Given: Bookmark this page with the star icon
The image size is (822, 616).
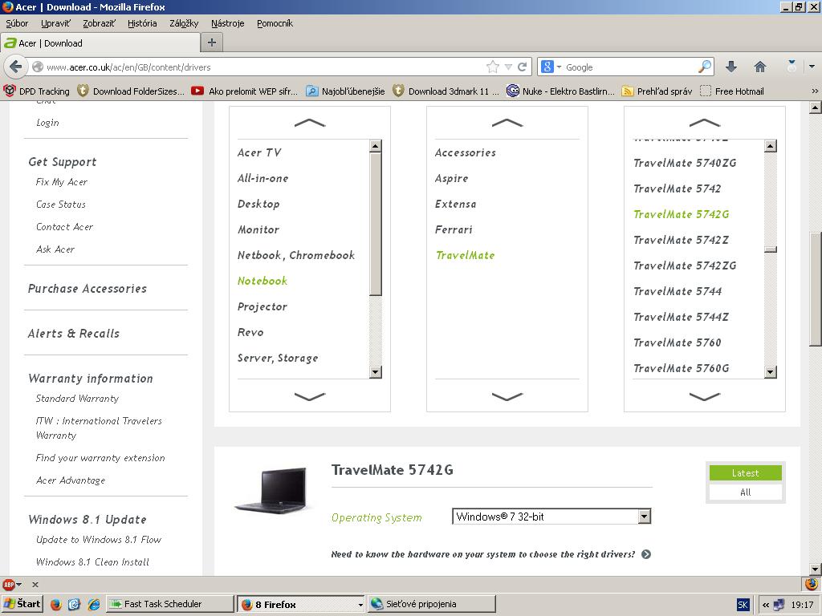Looking at the screenshot, I should point(492,67).
